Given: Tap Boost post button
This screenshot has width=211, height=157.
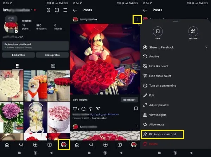Looking at the screenshot, I should [x=129, y=100].
